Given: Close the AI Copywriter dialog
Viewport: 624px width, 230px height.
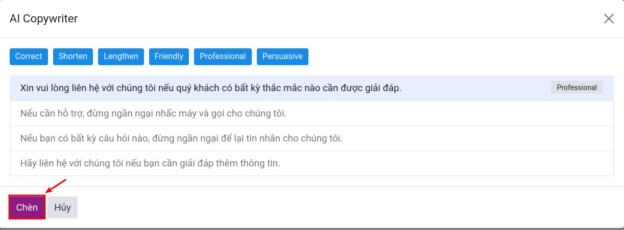Looking at the screenshot, I should (609, 19).
